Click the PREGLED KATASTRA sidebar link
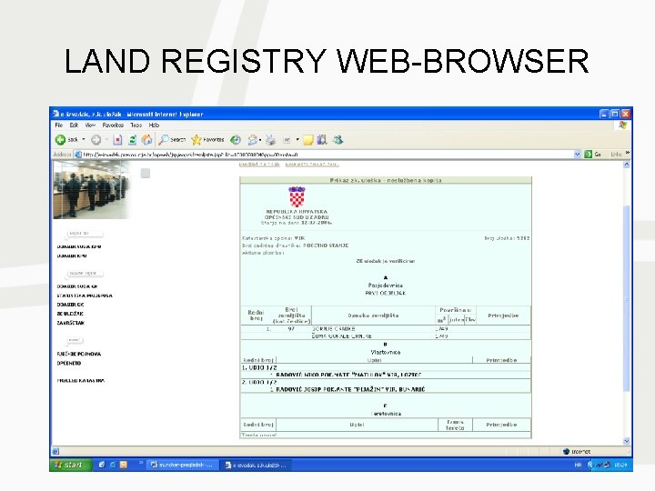The height and width of the screenshot is (491, 655). [x=81, y=381]
